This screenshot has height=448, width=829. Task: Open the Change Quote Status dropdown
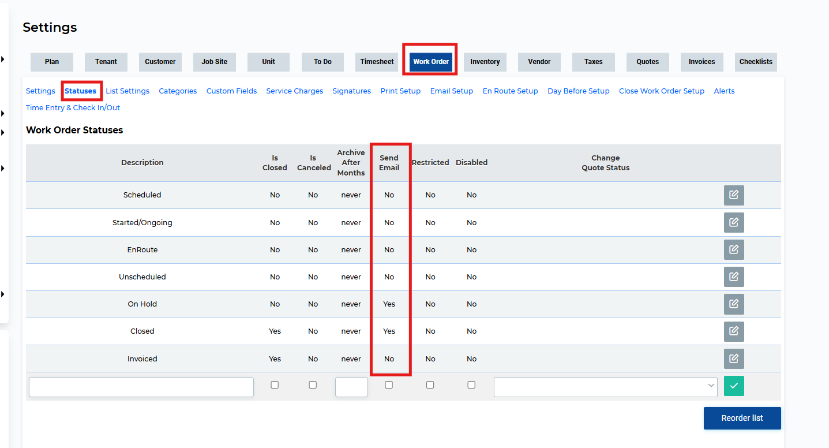coord(606,387)
